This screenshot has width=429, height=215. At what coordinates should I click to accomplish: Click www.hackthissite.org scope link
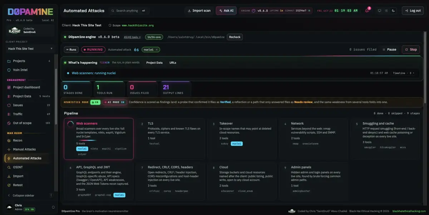point(138,26)
